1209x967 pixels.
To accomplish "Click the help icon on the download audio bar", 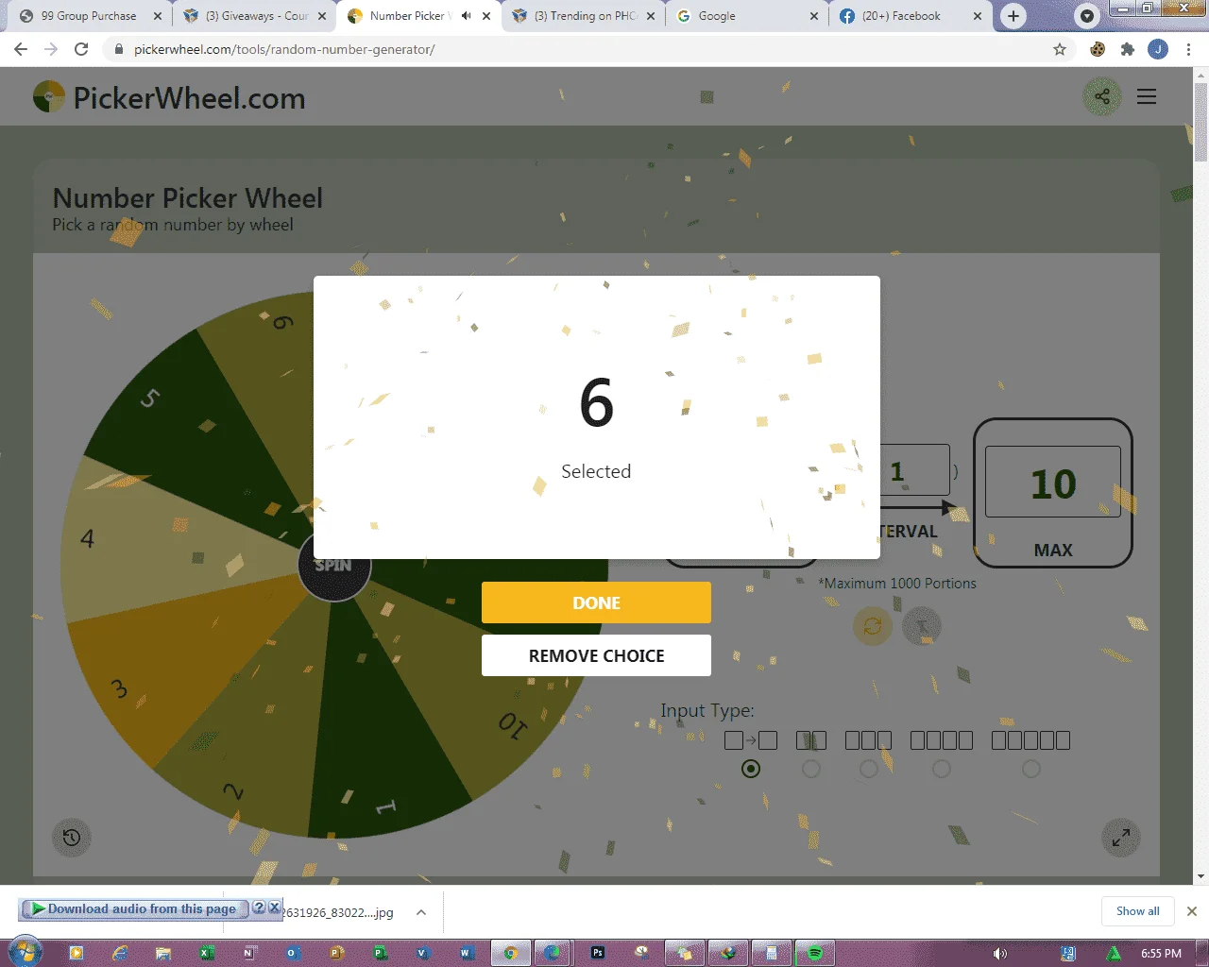I will pyautogui.click(x=259, y=908).
